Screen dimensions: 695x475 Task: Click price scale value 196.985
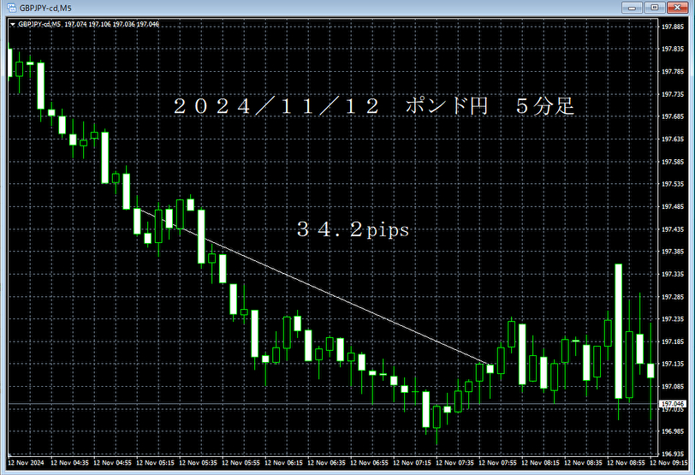pos(673,431)
